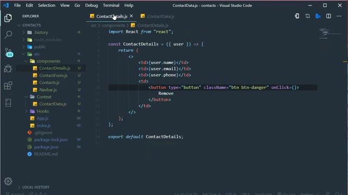Click the 'components' breadcrumb segment
348x195 pixels.
113,25
